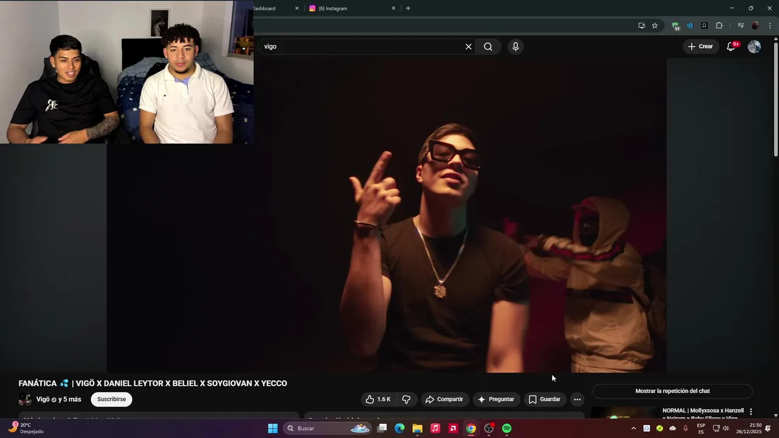
Task: Open YouTube notifications bell
Action: tap(732, 47)
